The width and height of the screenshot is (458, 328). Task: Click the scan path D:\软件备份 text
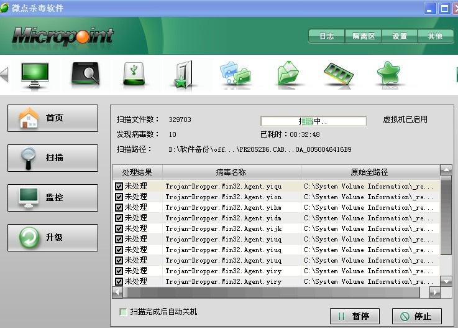pos(260,149)
